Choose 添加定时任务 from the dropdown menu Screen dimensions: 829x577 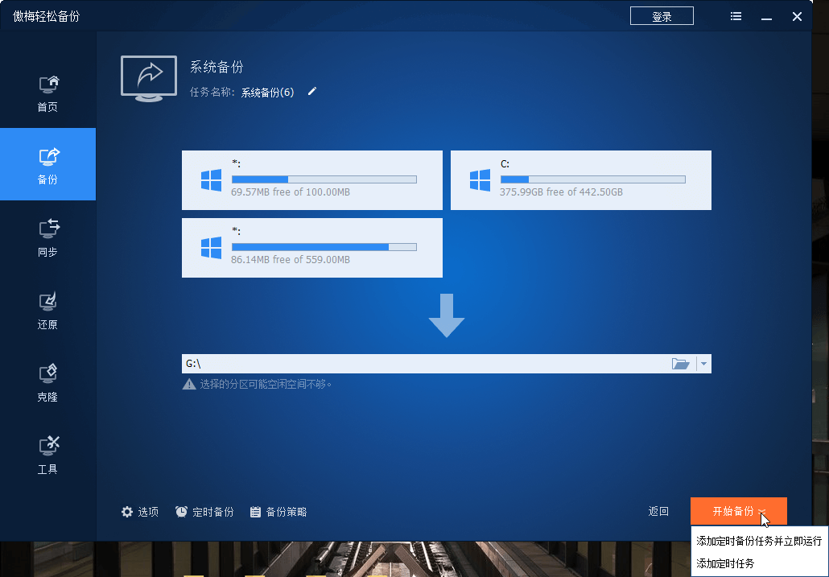(725, 563)
